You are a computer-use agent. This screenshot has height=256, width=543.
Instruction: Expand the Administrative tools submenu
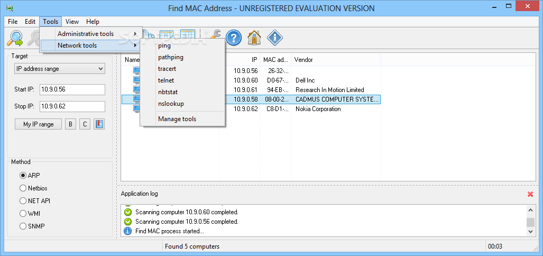[91, 34]
